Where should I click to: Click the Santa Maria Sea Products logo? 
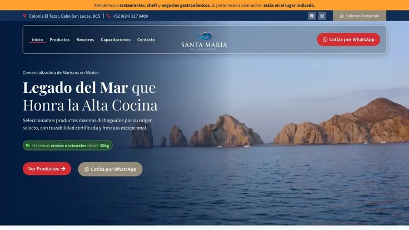(x=204, y=41)
